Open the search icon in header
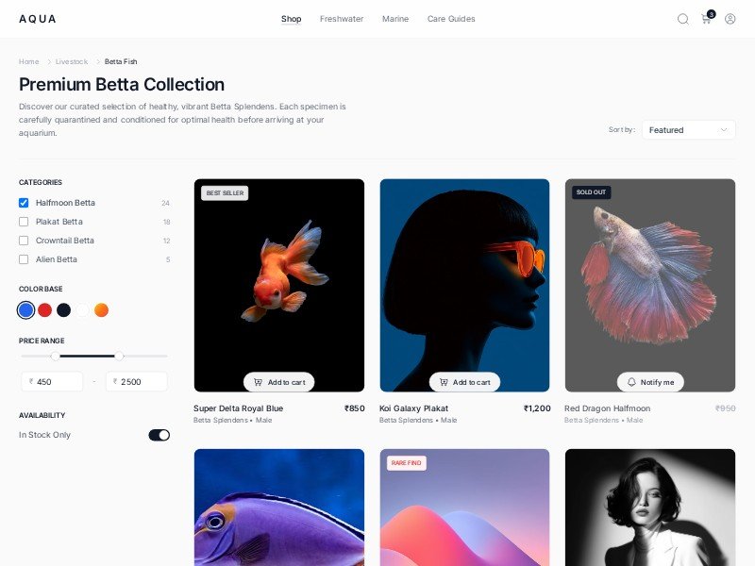 [682, 19]
